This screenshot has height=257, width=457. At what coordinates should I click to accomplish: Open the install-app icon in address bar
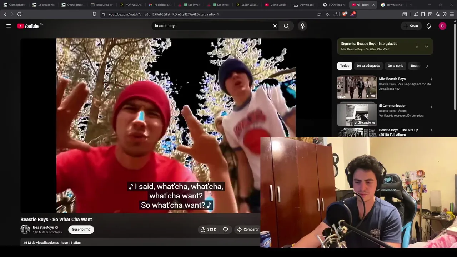(x=320, y=14)
